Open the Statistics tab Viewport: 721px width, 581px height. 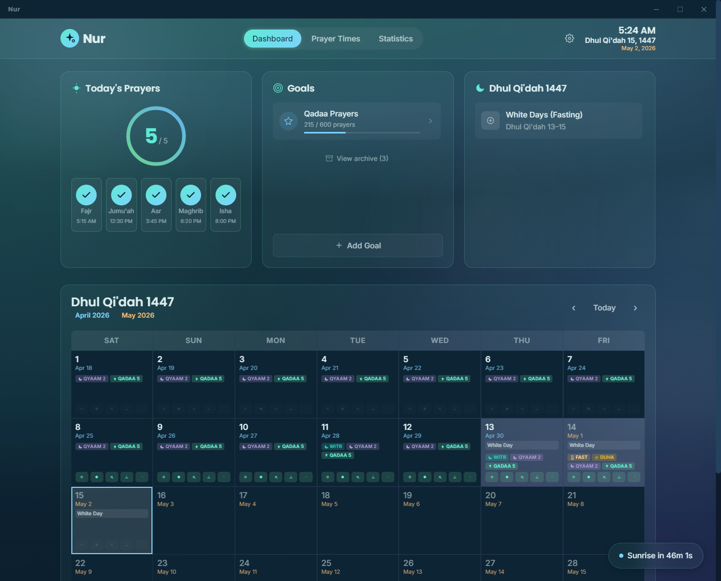[396, 39]
